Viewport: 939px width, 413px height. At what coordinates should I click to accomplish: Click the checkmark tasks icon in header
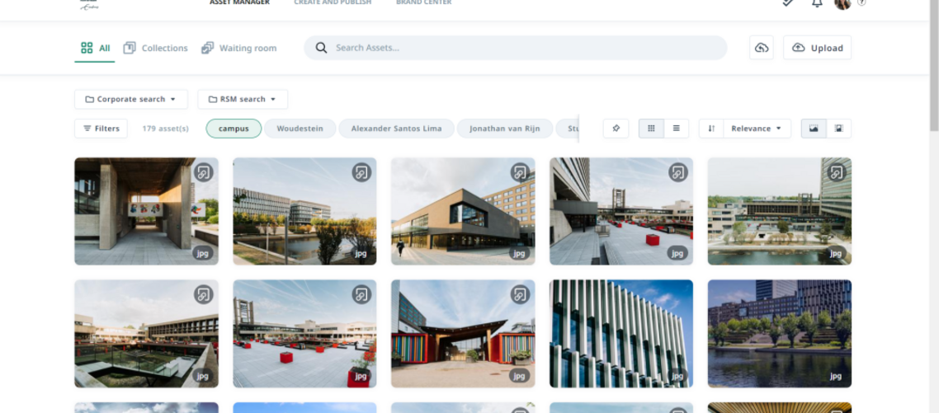click(x=788, y=2)
